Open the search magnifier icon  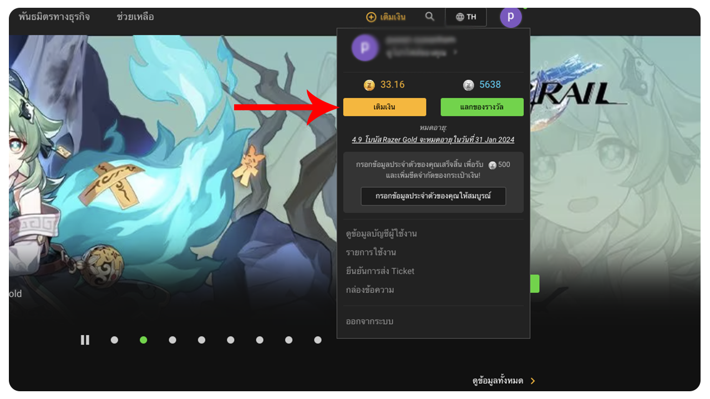430,17
